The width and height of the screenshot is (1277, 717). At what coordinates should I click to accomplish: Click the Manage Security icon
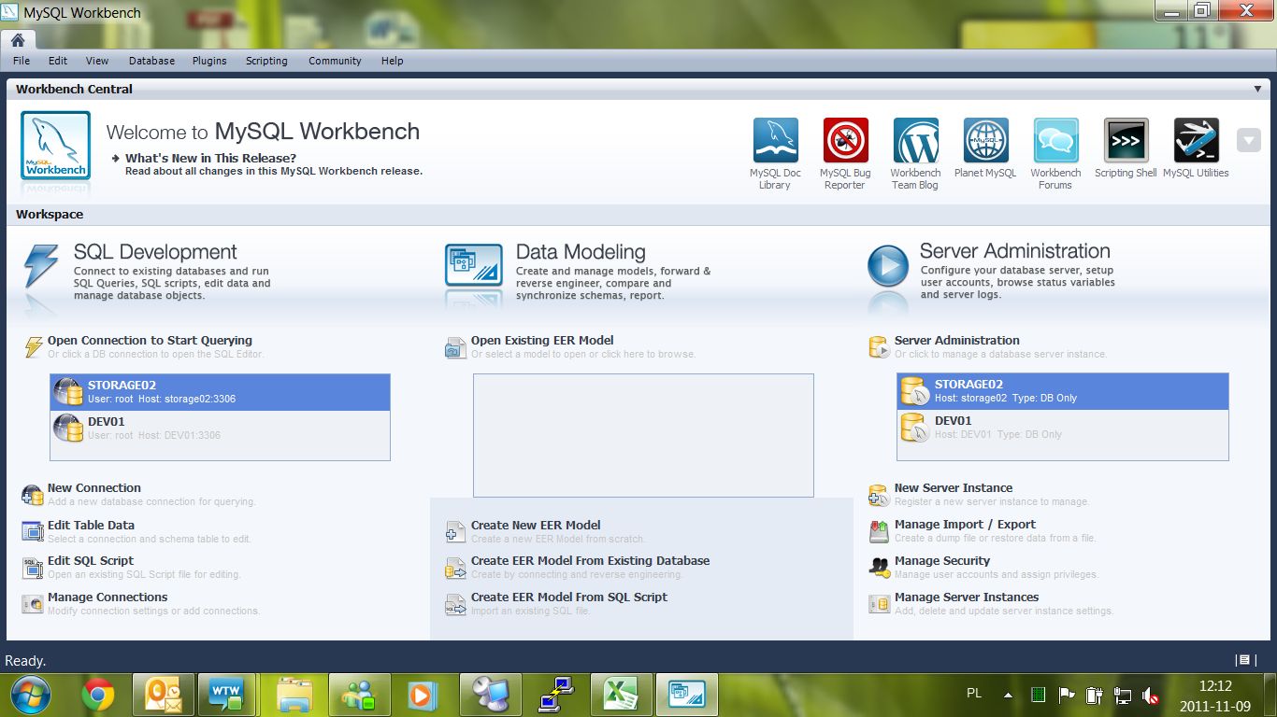(879, 567)
